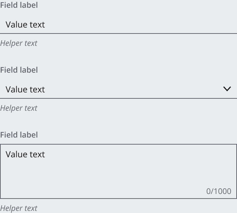Click Value text in the single-line input

click(25, 25)
